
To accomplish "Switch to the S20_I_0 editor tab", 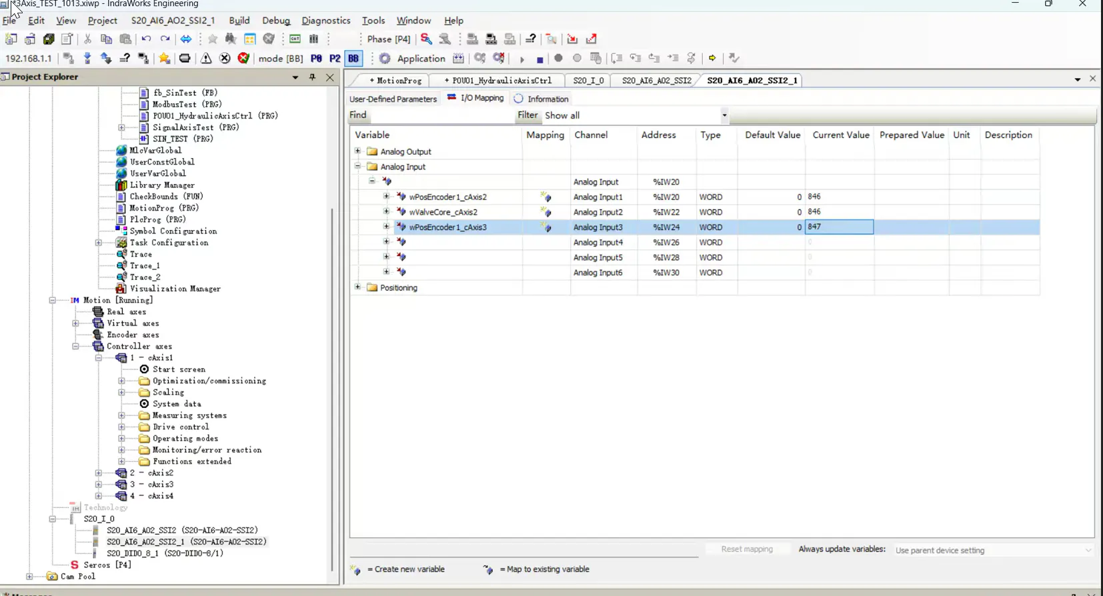I will click(588, 81).
